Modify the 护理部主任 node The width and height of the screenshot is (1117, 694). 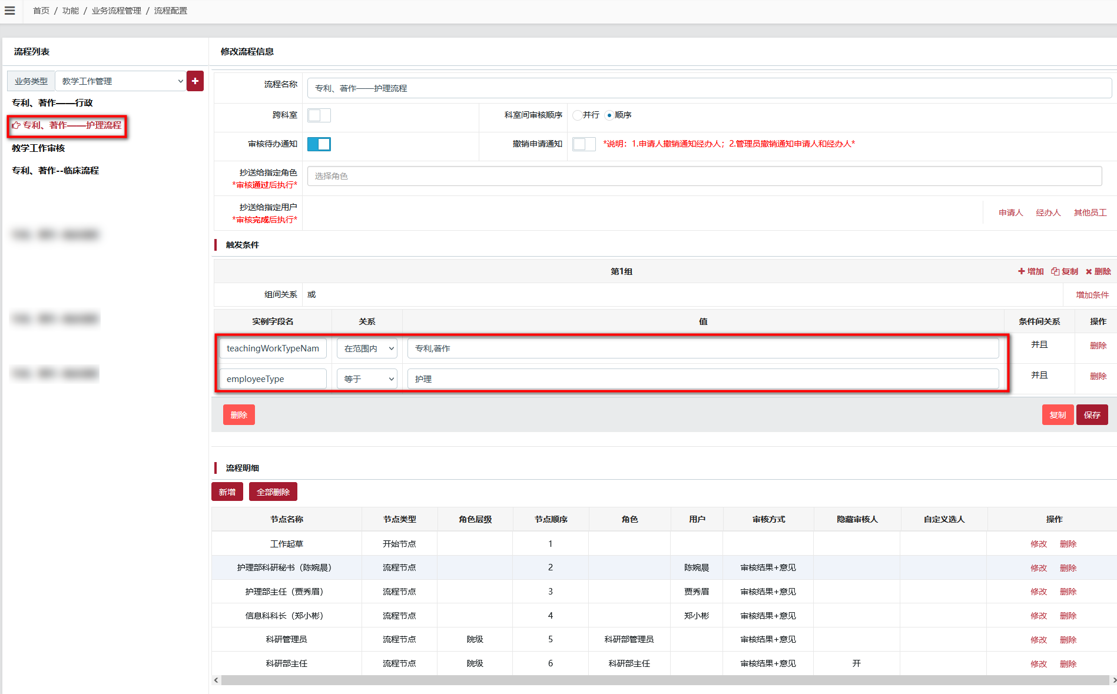point(1039,592)
